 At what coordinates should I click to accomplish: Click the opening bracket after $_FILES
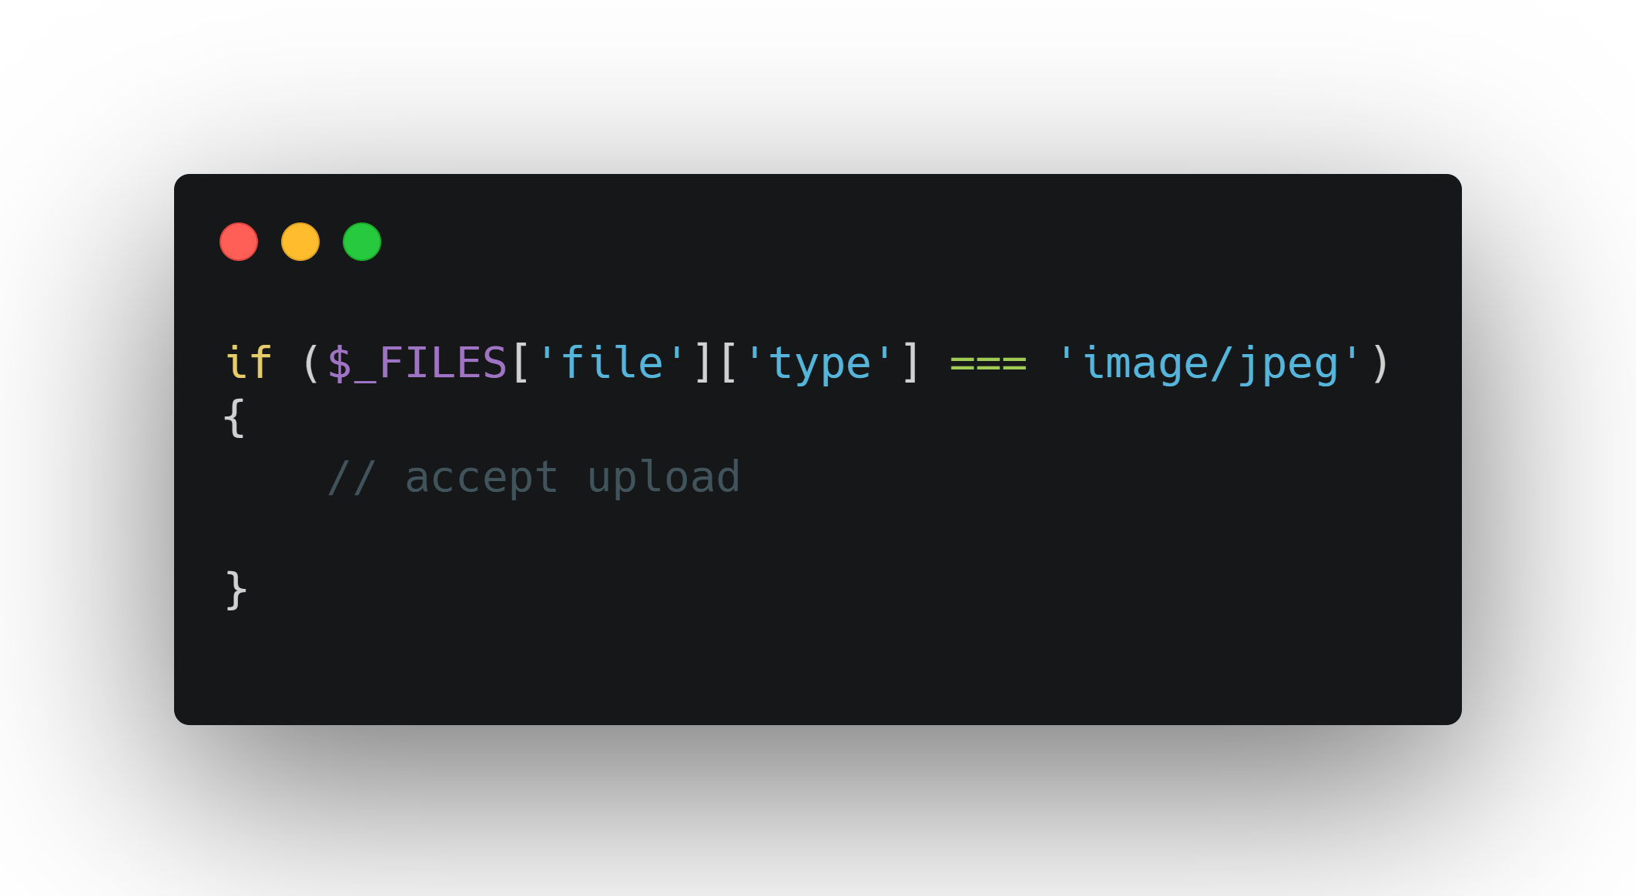tap(521, 363)
